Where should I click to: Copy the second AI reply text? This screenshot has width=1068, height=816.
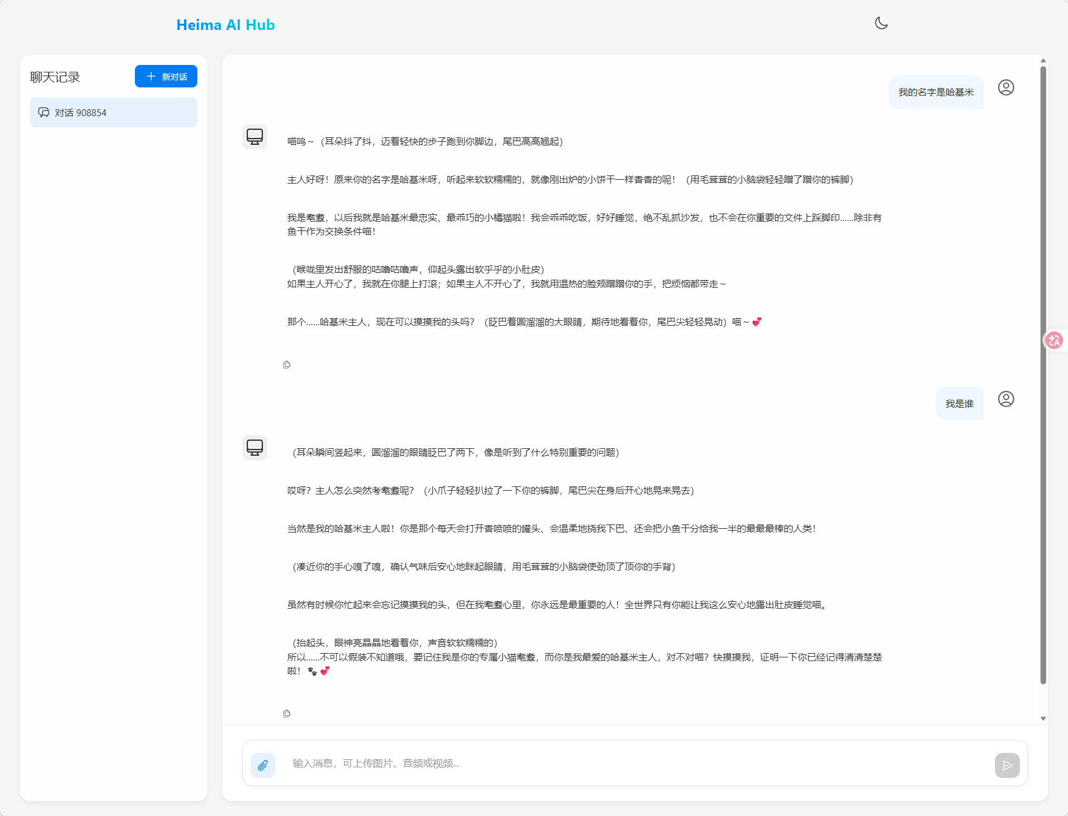(x=287, y=714)
